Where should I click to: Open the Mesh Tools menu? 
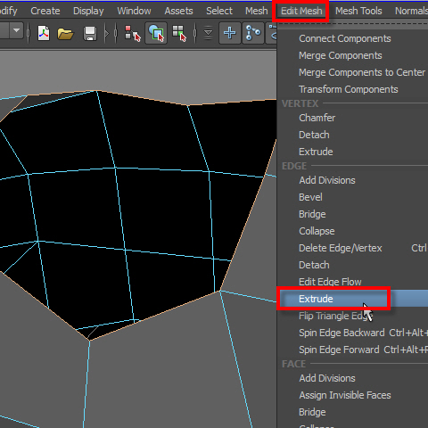click(358, 11)
